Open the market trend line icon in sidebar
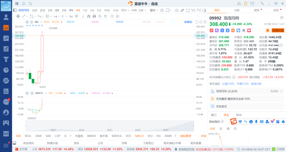 pos(6,38)
